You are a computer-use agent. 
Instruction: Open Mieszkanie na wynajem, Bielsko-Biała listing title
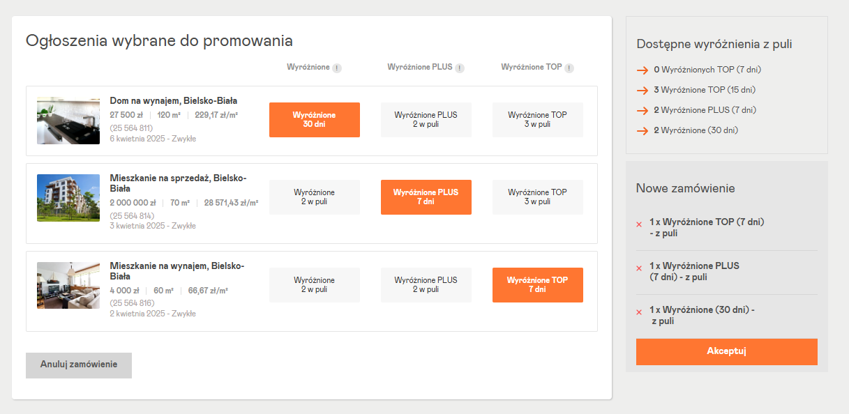click(176, 271)
